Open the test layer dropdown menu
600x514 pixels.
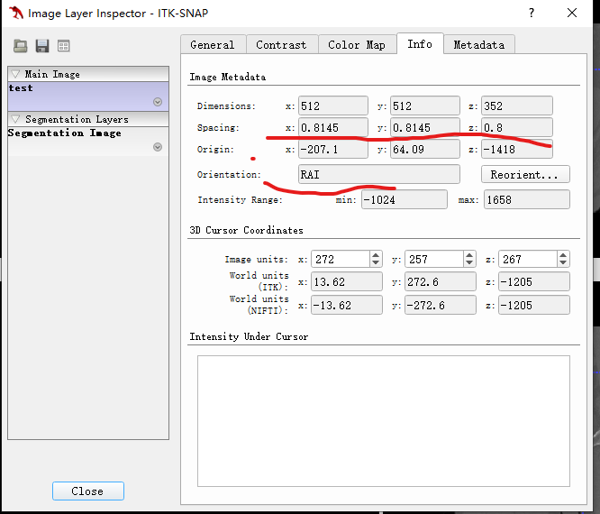pyautogui.click(x=158, y=102)
